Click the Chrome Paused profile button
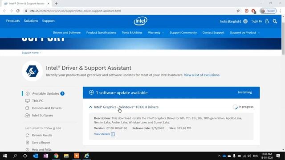The image size is (285, 160). click(268, 11)
